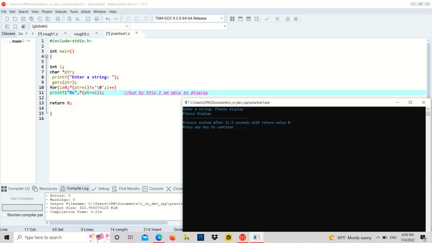Click the Delete profiling information icon
432x243 pixels.
click(x=295, y=19)
